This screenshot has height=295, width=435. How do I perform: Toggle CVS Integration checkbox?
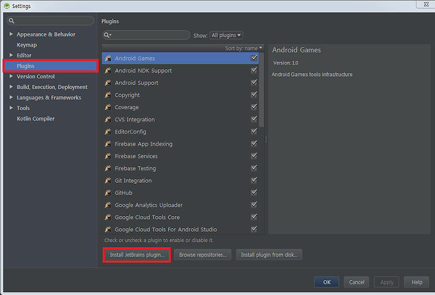point(254,119)
